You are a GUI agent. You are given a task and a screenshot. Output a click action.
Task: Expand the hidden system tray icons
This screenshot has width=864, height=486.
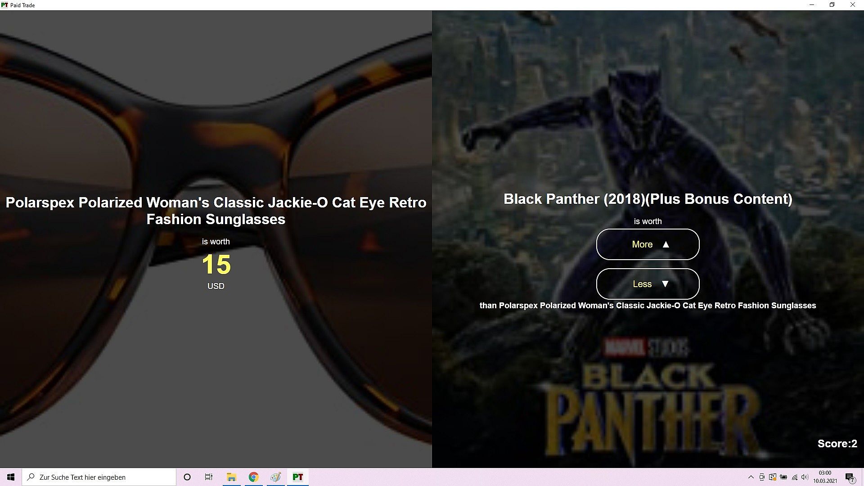point(751,477)
